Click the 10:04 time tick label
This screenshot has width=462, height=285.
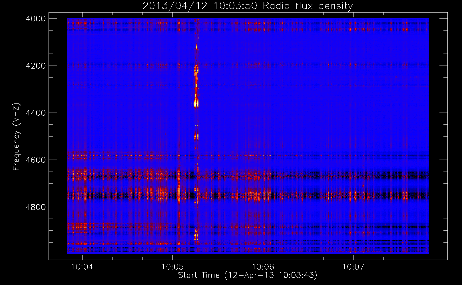pos(82,267)
